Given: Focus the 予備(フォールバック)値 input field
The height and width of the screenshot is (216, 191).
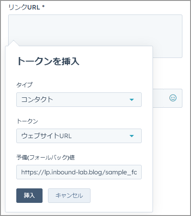Looking at the screenshot, I should 79,172.
